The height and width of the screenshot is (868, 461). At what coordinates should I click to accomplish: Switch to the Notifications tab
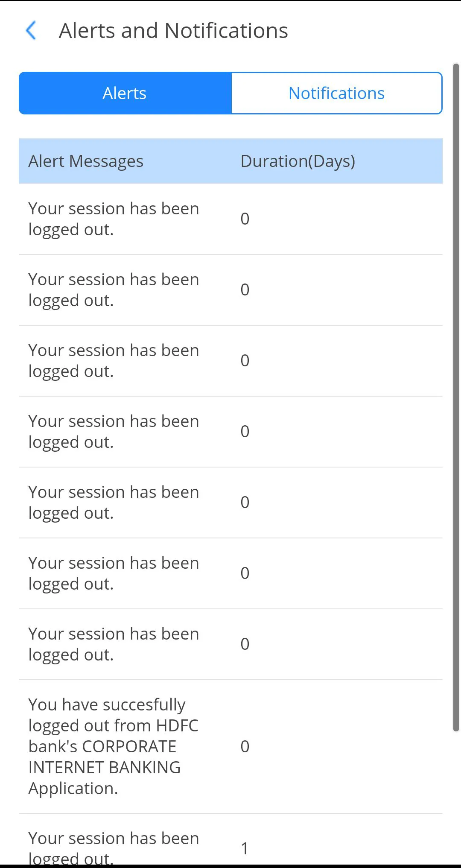336,93
